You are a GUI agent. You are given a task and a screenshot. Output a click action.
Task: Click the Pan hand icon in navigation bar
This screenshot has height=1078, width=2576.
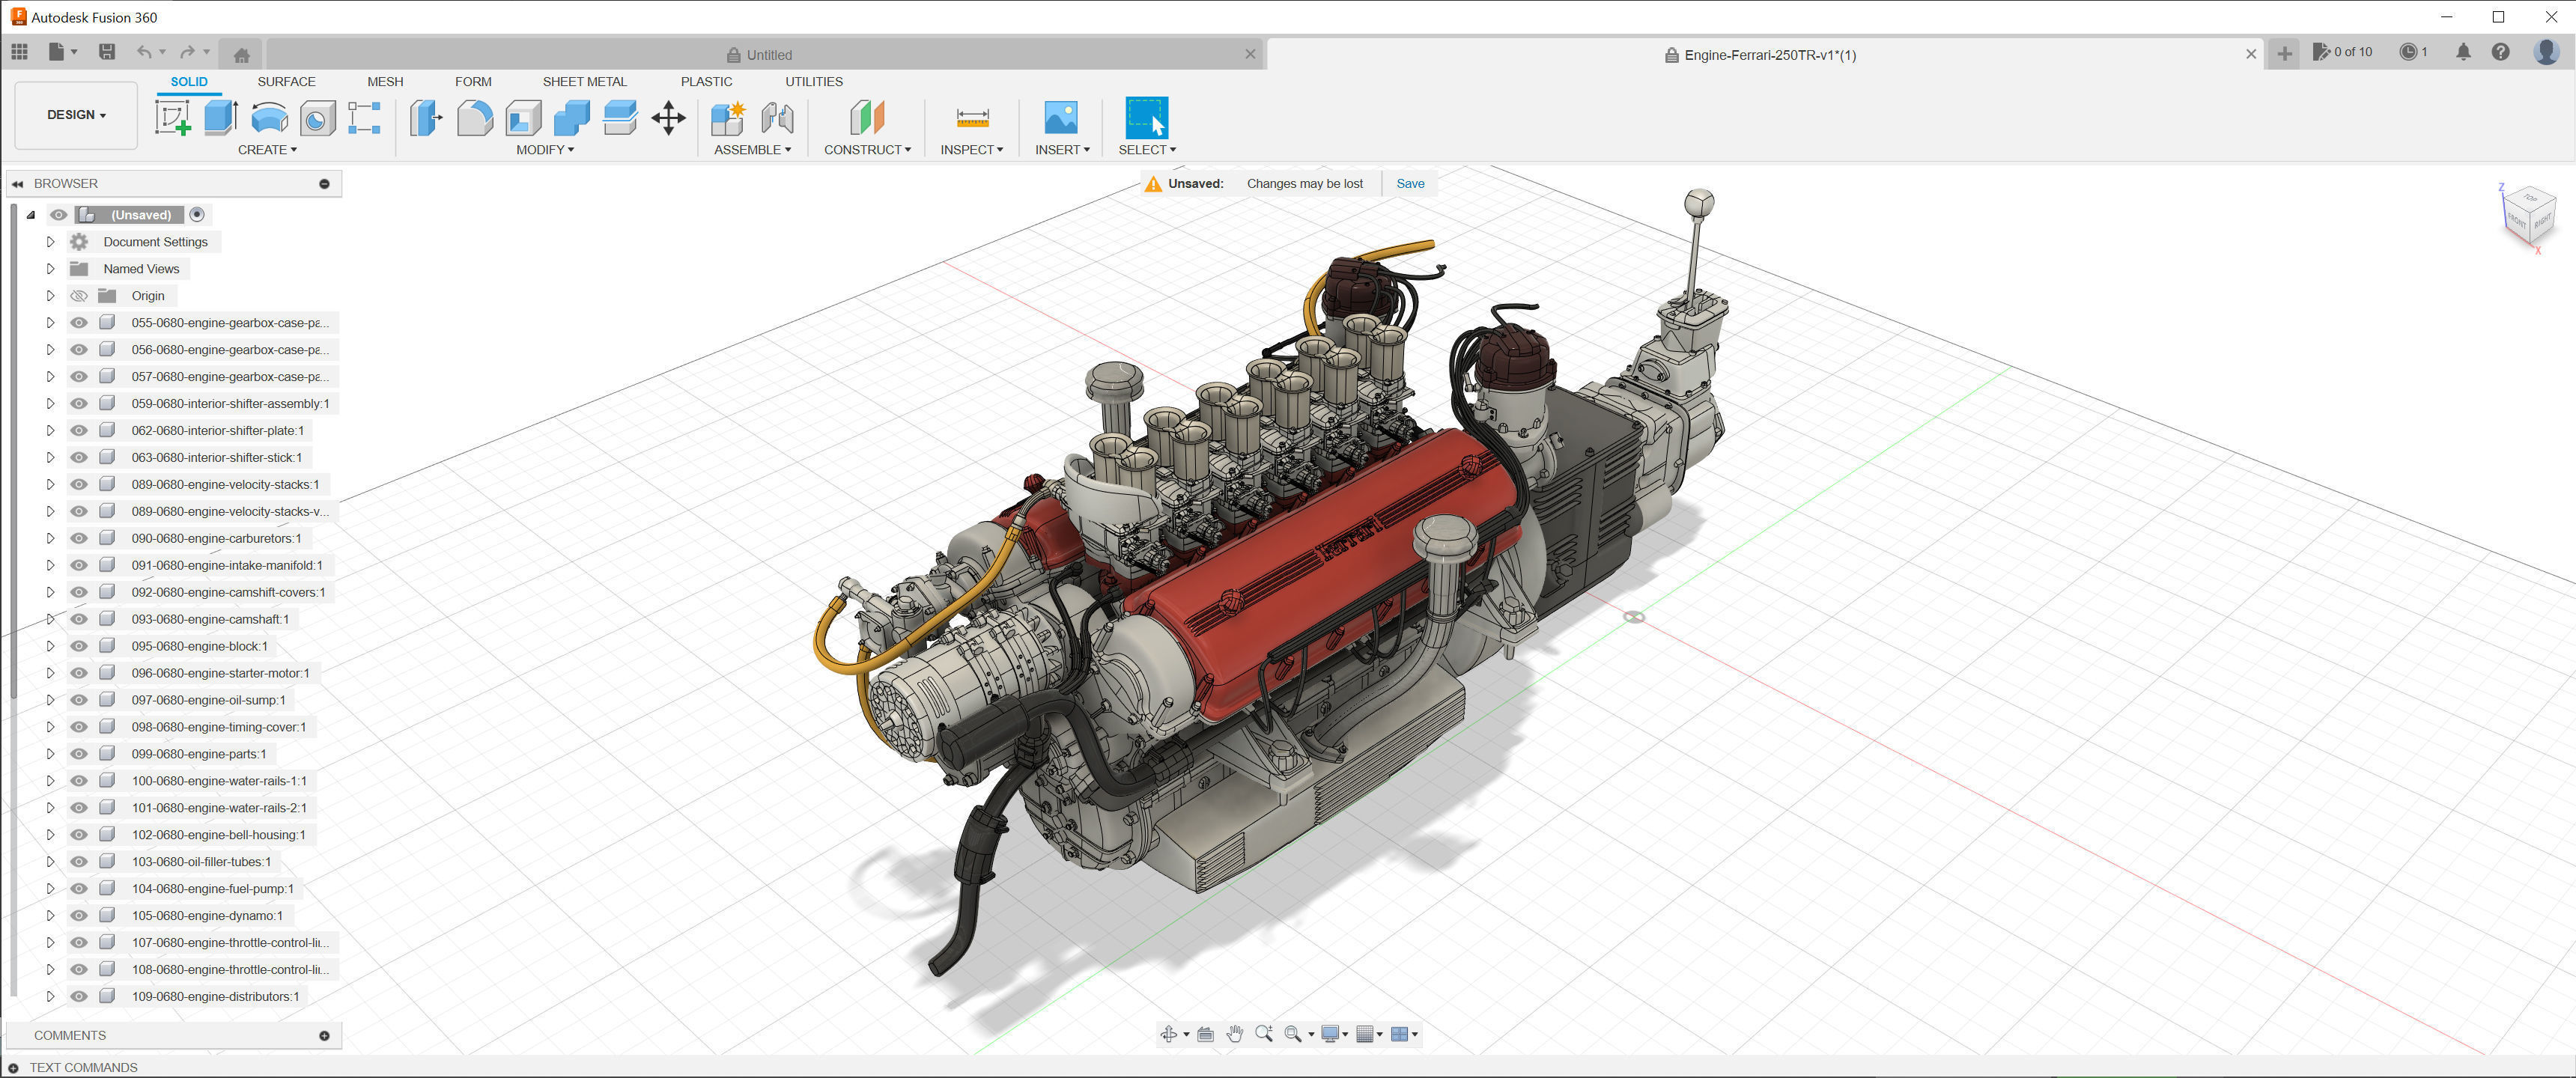[x=1235, y=1034]
